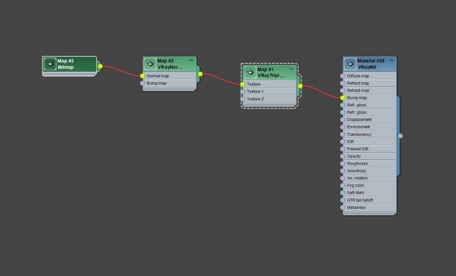
Task: Click the Texture slot label on Map #1
Action: (254, 84)
